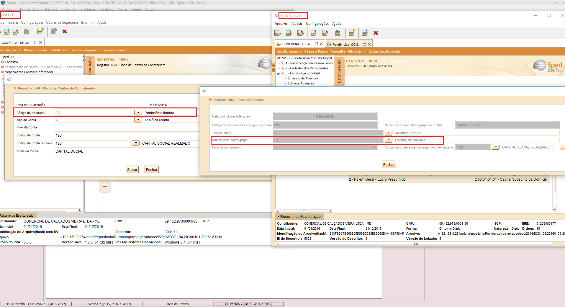Expand the orange Configurações dropdown in Sped ECF
Viewport: 565px width, 307px height.
click(x=86, y=50)
